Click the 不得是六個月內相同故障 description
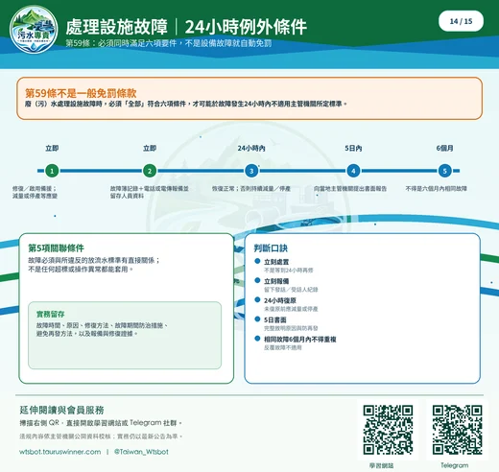499x472 pixels. pyautogui.click(x=437, y=189)
